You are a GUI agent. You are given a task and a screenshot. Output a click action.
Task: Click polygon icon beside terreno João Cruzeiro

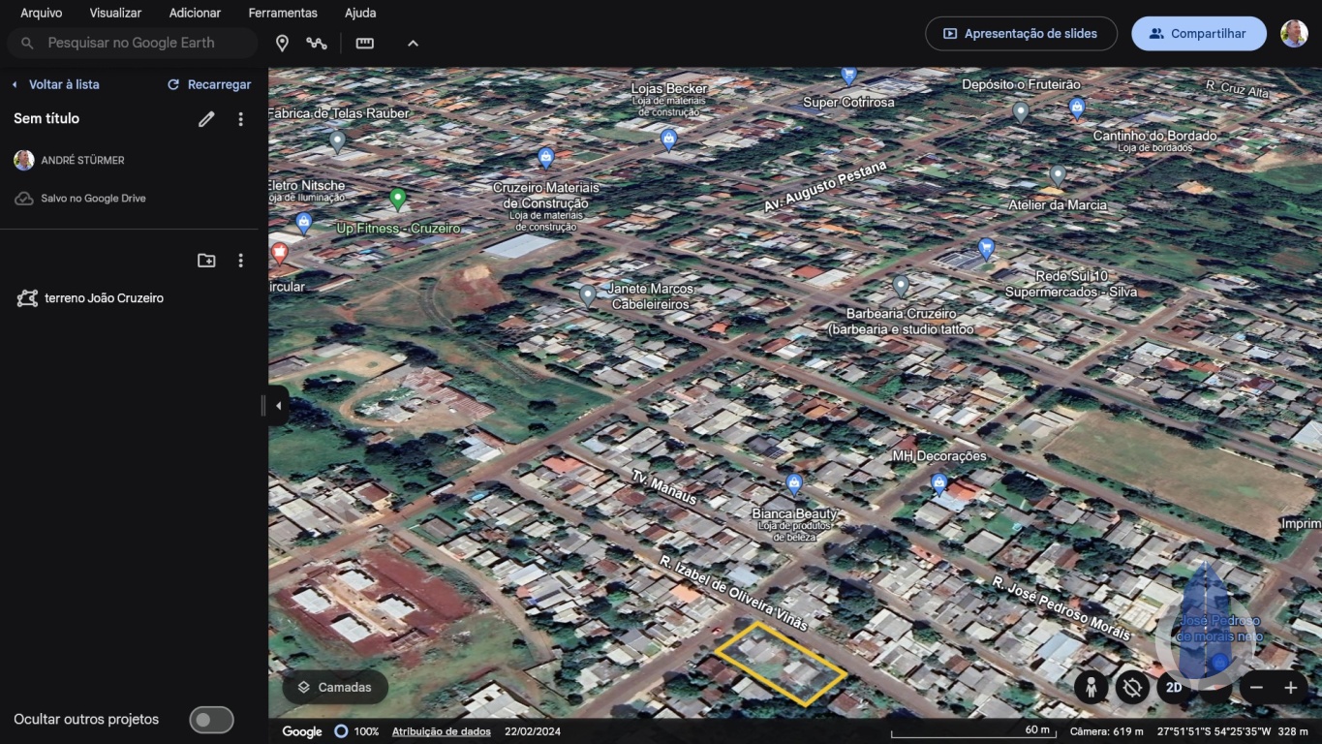(x=27, y=298)
